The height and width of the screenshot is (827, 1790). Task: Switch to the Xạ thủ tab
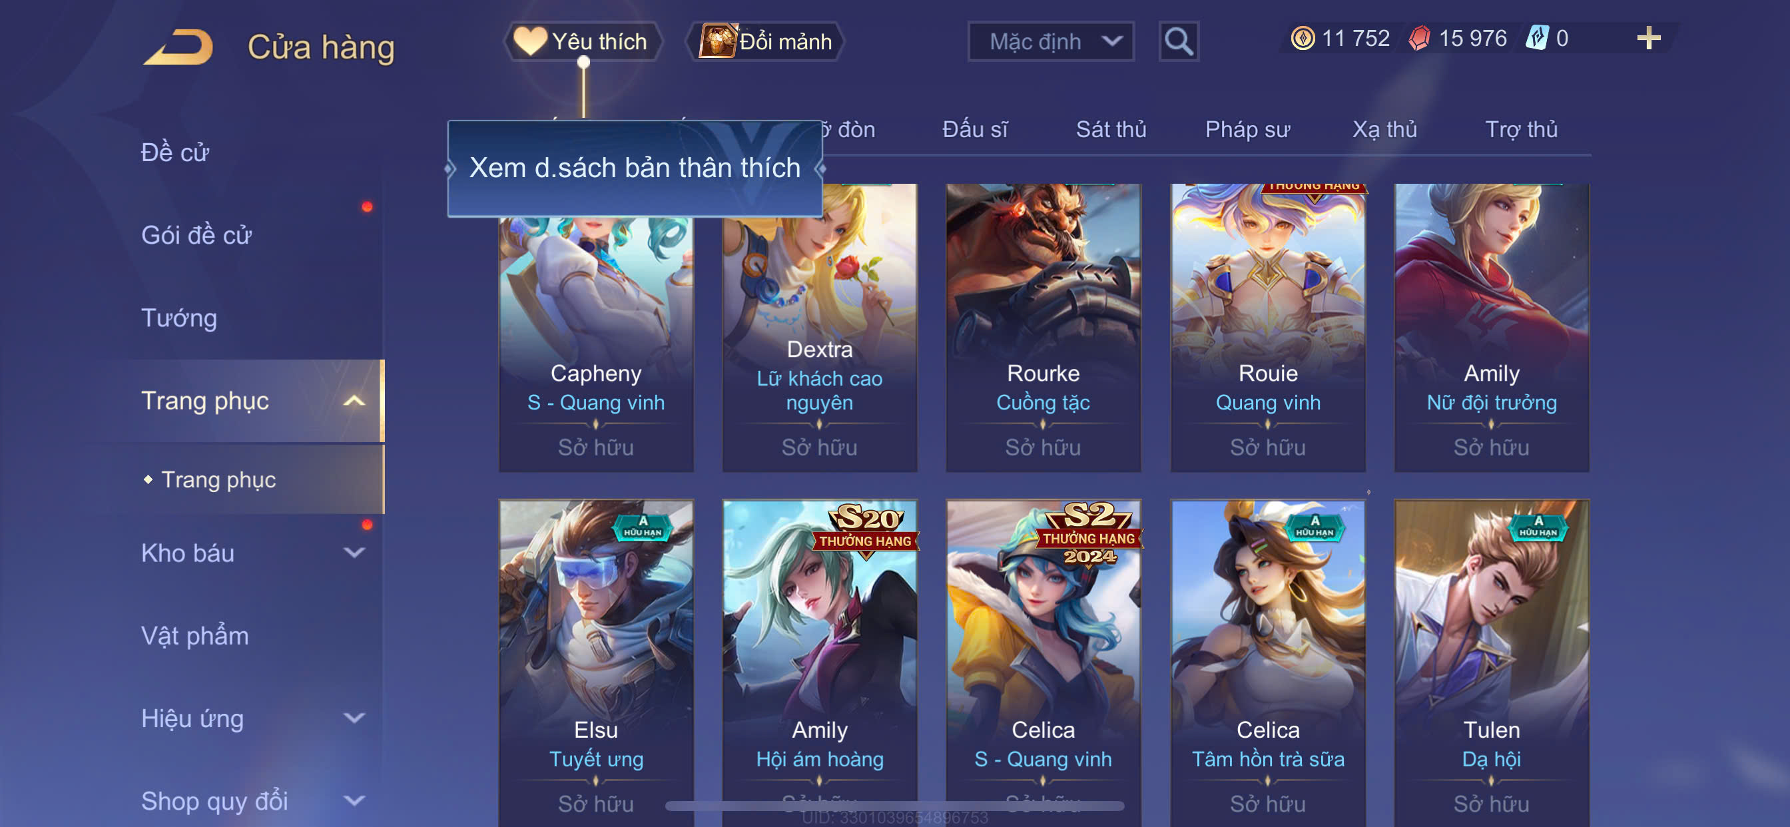(x=1384, y=129)
